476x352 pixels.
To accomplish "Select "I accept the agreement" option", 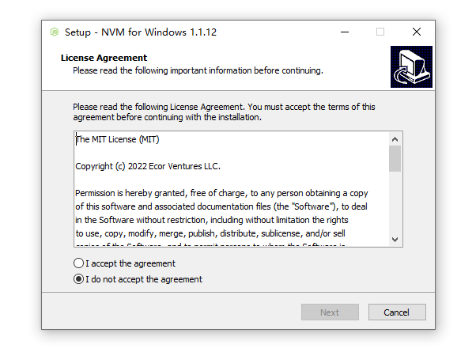I will (78, 263).
